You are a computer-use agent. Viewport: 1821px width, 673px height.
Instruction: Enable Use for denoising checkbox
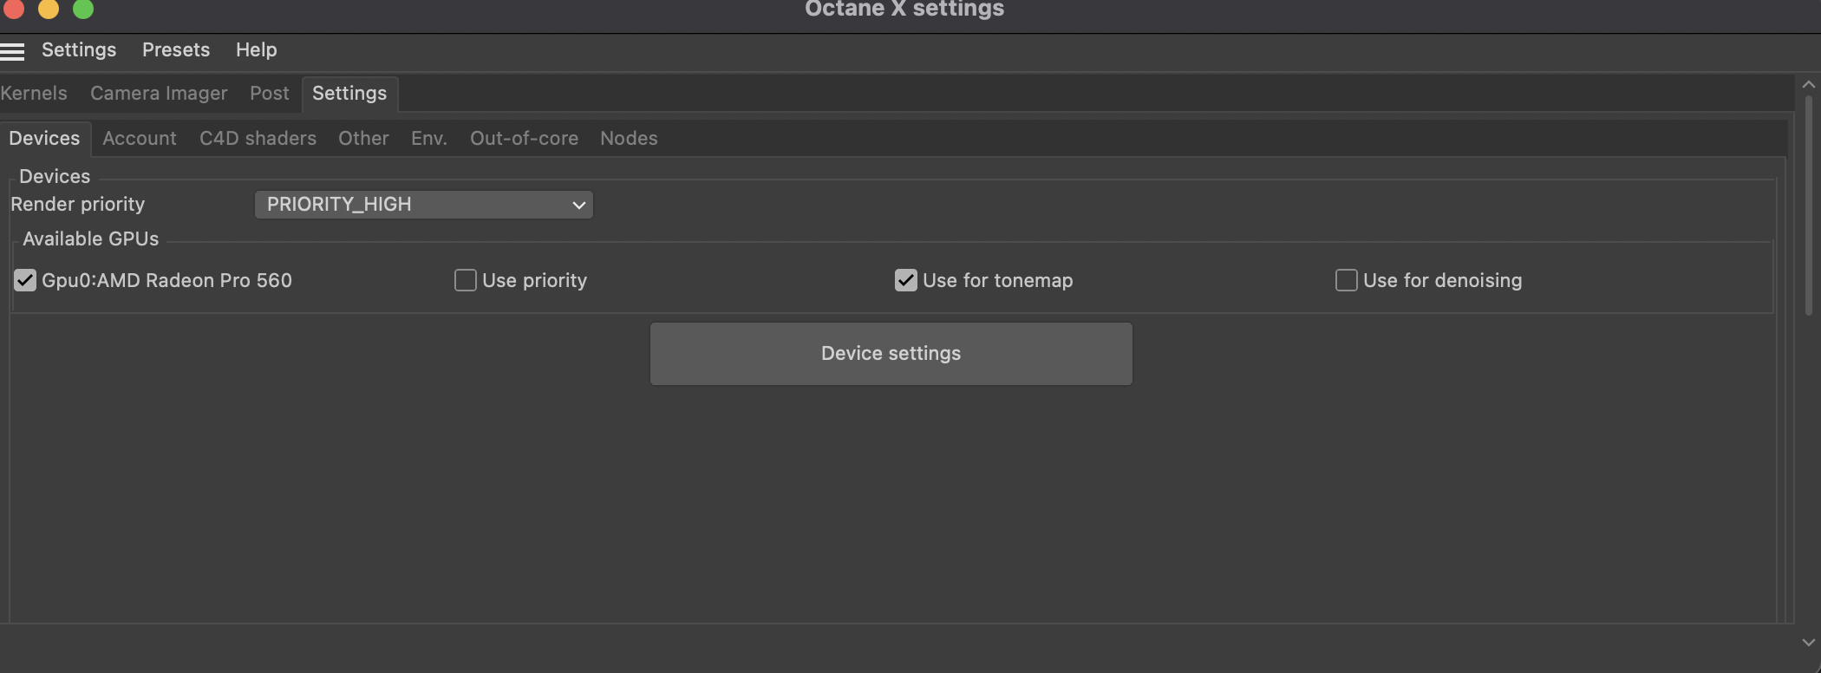1347,280
